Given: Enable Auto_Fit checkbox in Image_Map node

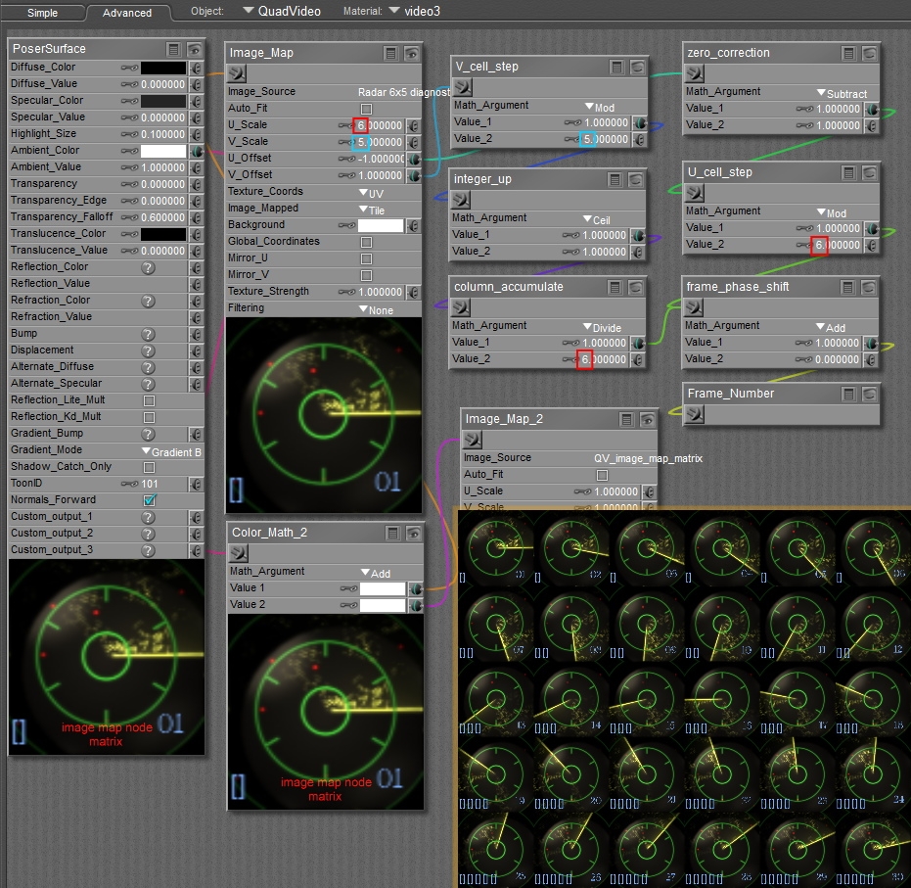Looking at the screenshot, I should click(x=366, y=109).
